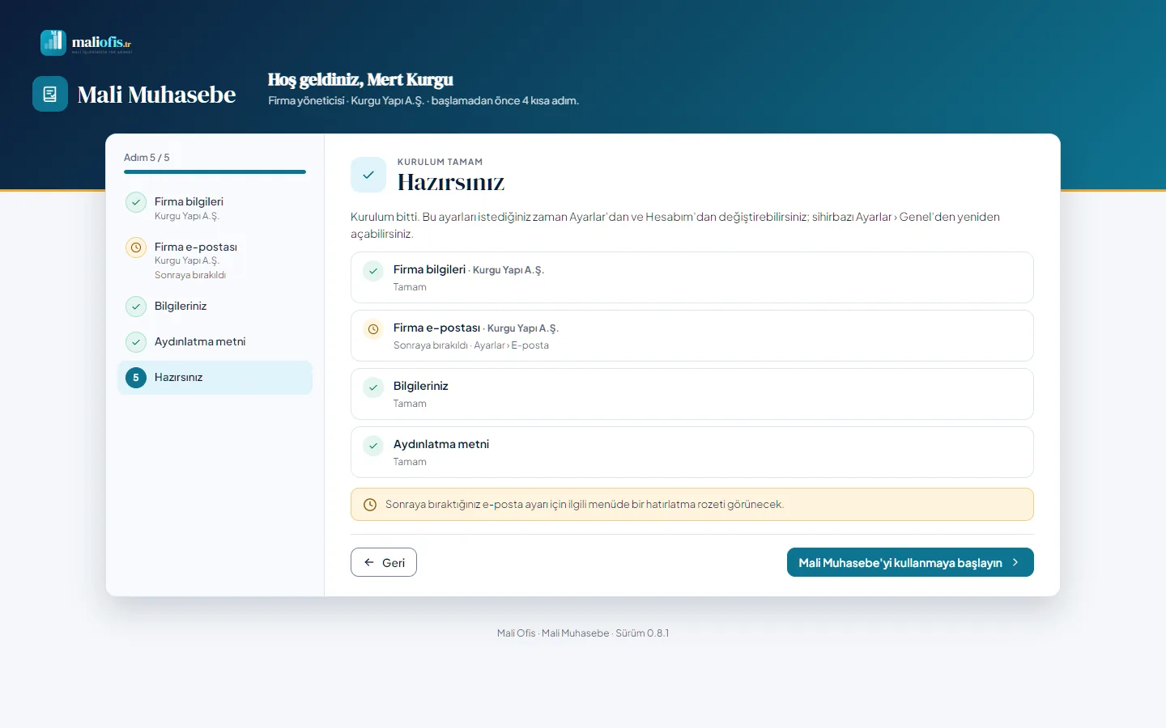Screen dimensions: 1166x728
Task: Click the check icon beside Firma bilgileri step
Action: pos(136,202)
